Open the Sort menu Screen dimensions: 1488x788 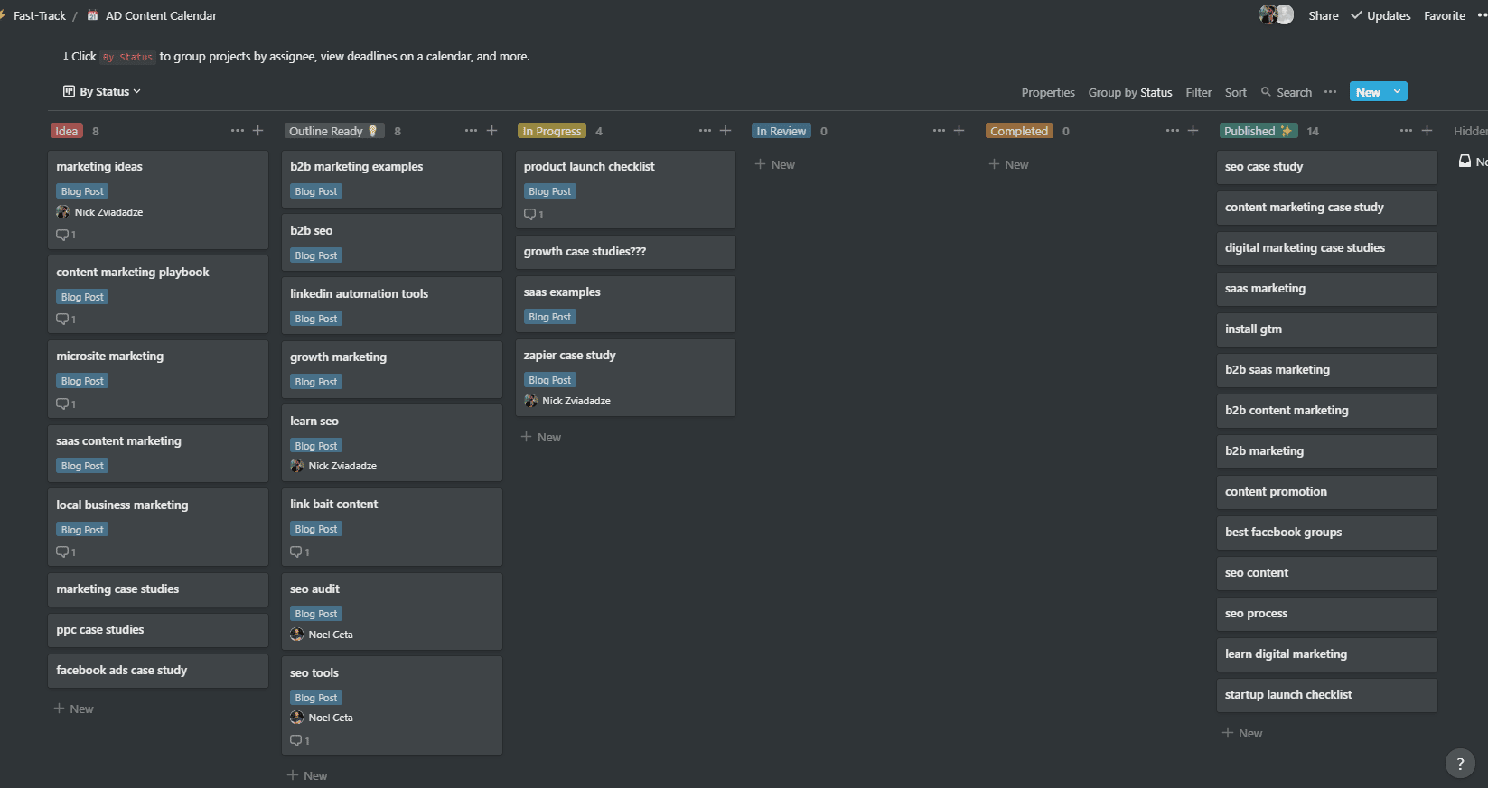tap(1235, 92)
